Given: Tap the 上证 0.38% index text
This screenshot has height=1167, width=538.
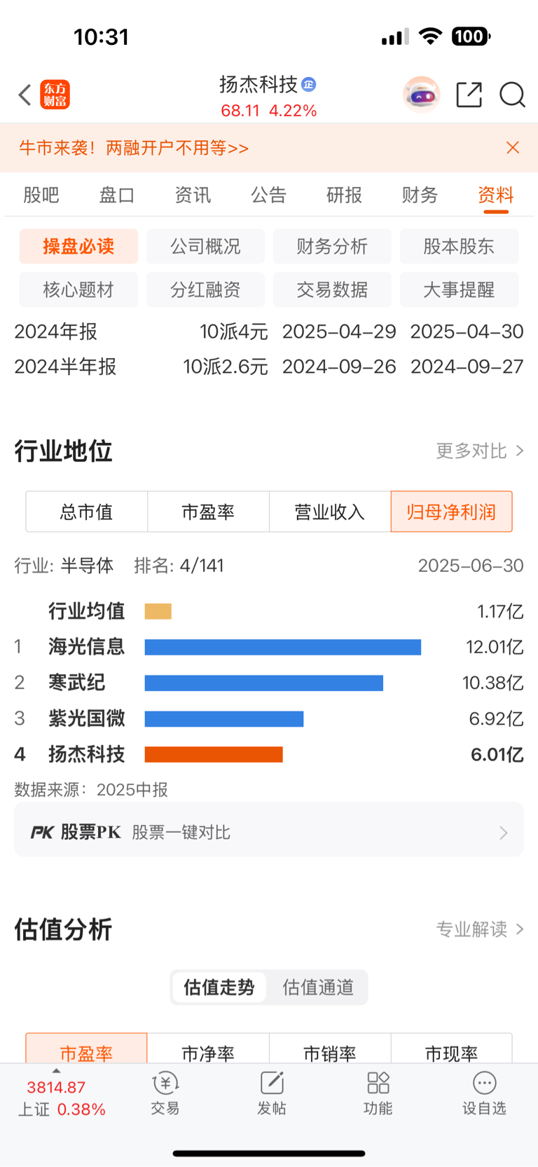Looking at the screenshot, I should coord(62,1110).
